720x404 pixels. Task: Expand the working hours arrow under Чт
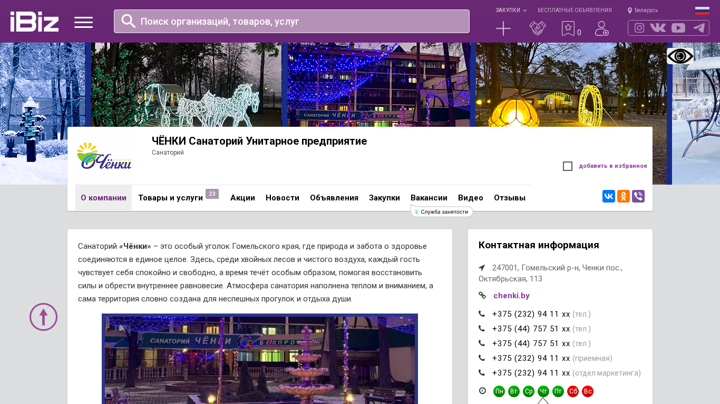click(x=543, y=400)
